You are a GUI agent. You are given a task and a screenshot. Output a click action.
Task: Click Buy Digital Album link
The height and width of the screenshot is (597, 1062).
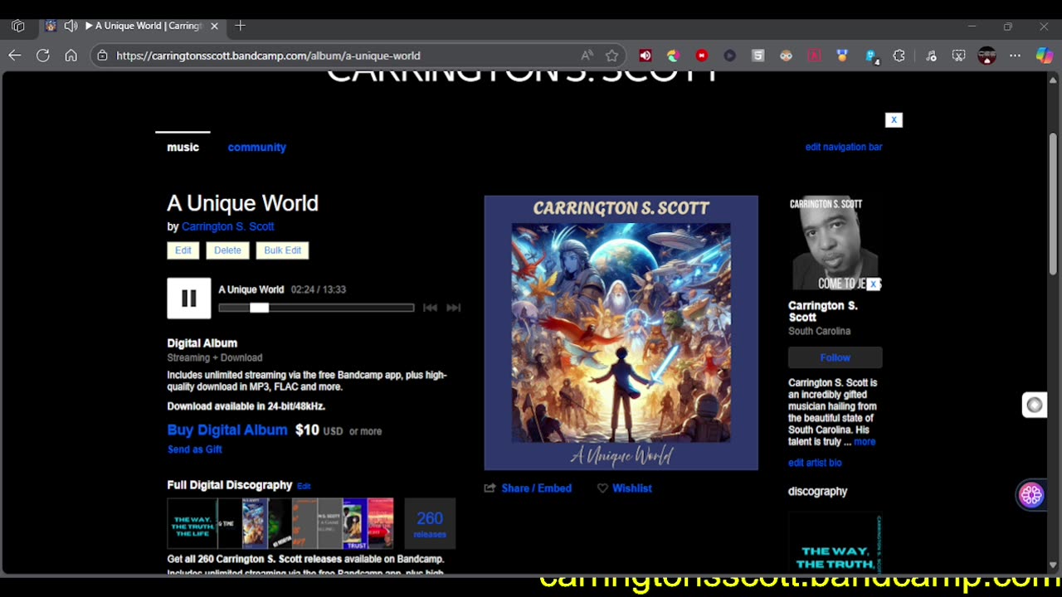pyautogui.click(x=227, y=430)
